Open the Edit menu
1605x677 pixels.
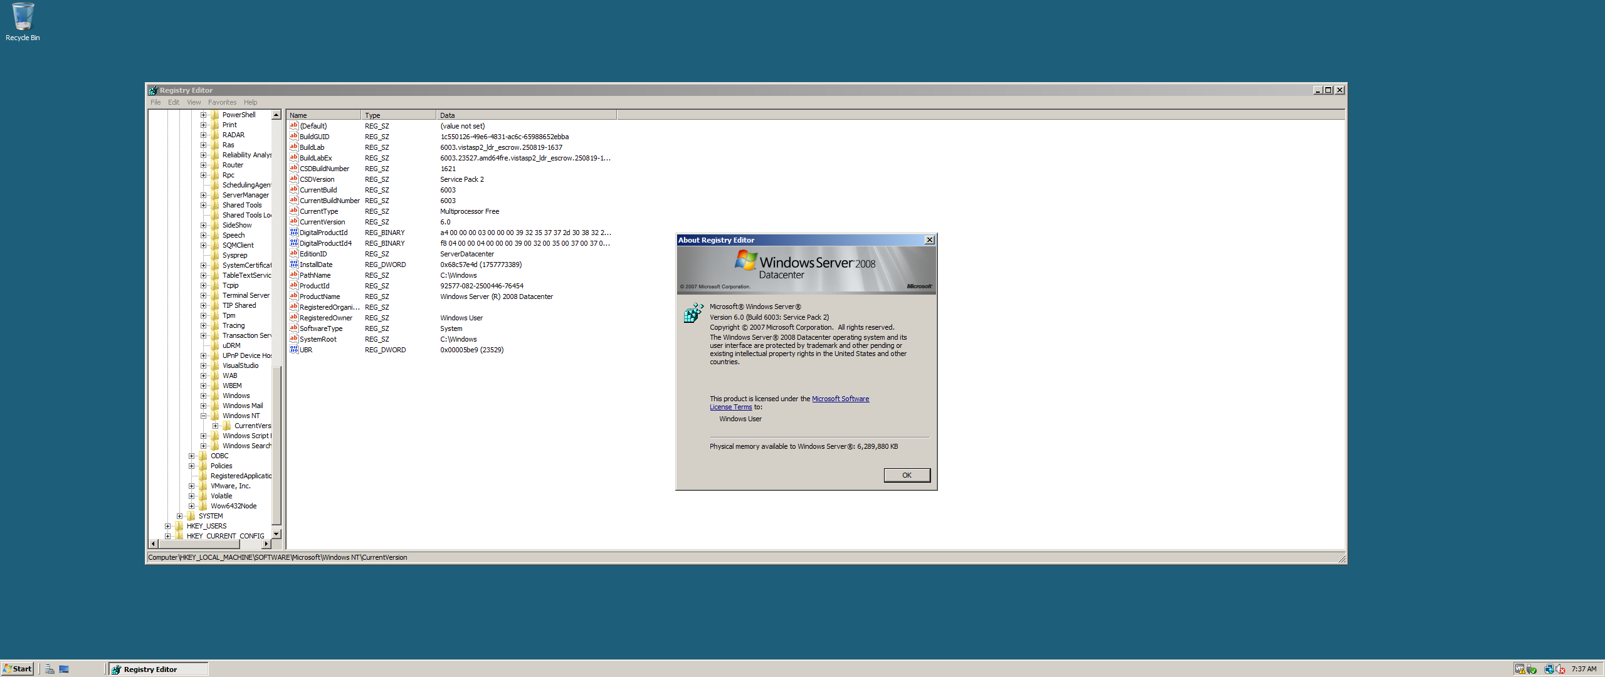point(174,102)
